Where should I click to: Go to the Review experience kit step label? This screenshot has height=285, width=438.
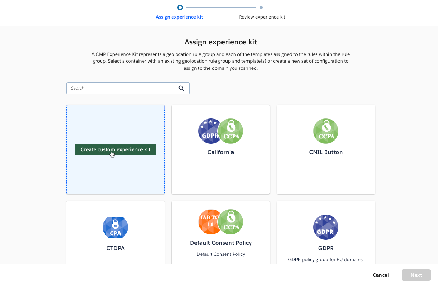(x=262, y=17)
